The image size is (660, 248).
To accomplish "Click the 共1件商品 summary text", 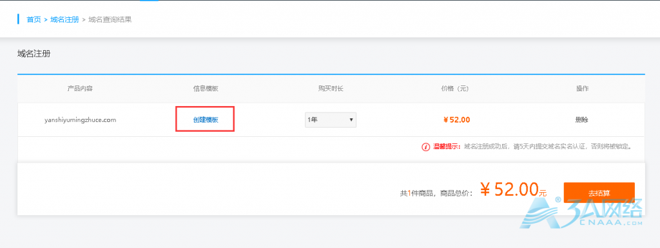I will click(x=418, y=193).
